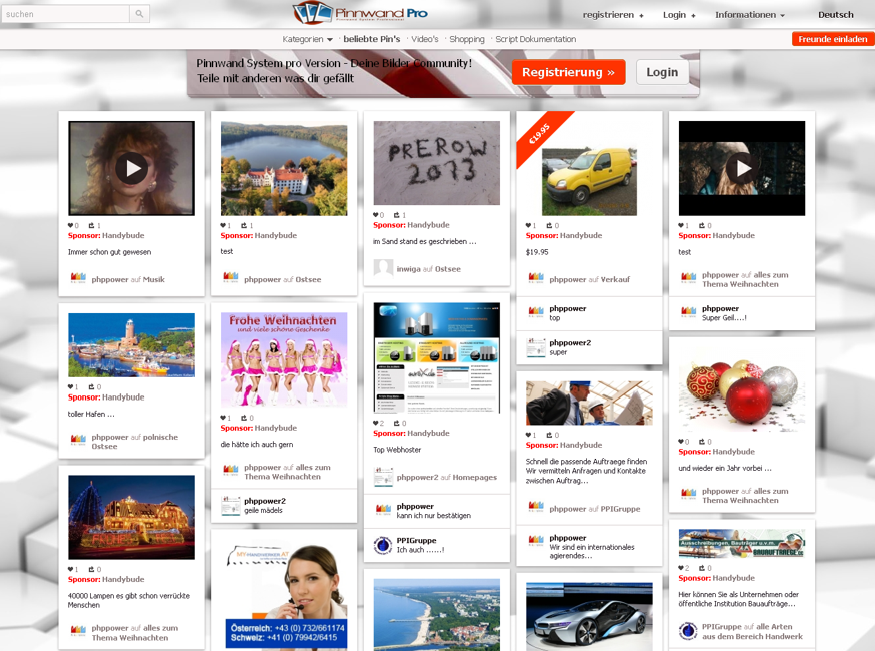This screenshot has height=651, width=875.
Task: Expand the Kategorien dropdown
Action: click(x=307, y=39)
